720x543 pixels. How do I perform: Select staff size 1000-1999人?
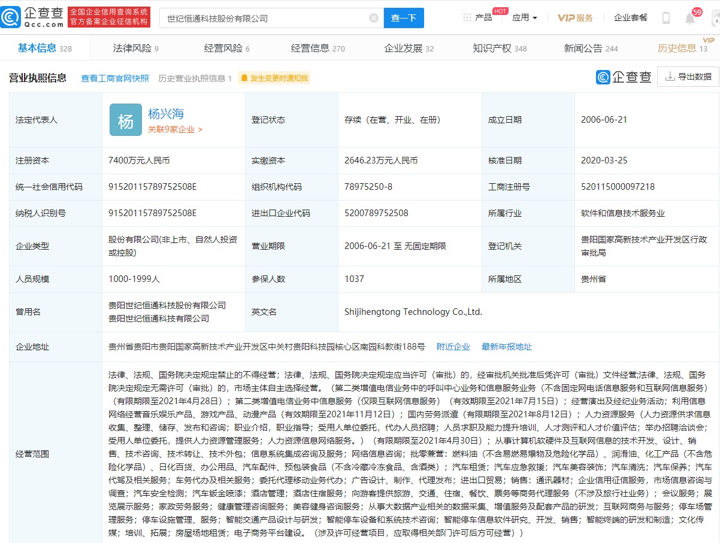tap(135, 278)
